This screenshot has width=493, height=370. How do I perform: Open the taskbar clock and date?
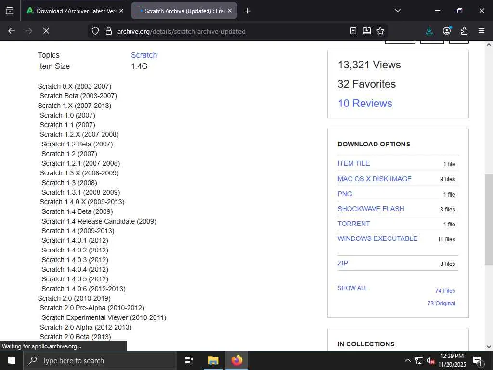coord(452,360)
